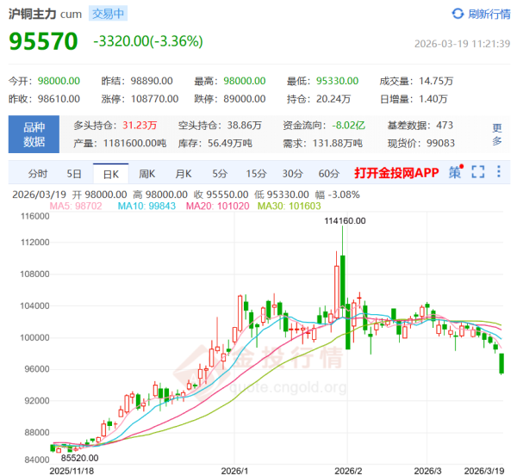
Task: Click the 多头持仓 value 31.23万
Action: tap(140, 126)
